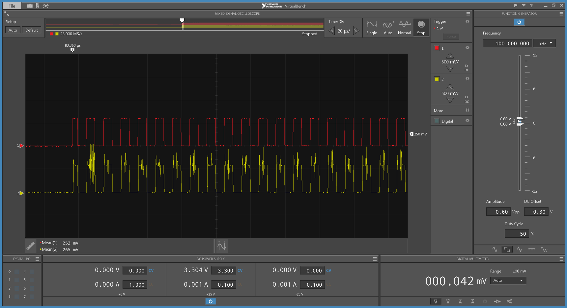
Task: Select Single acquisition mode
Action: point(372,28)
